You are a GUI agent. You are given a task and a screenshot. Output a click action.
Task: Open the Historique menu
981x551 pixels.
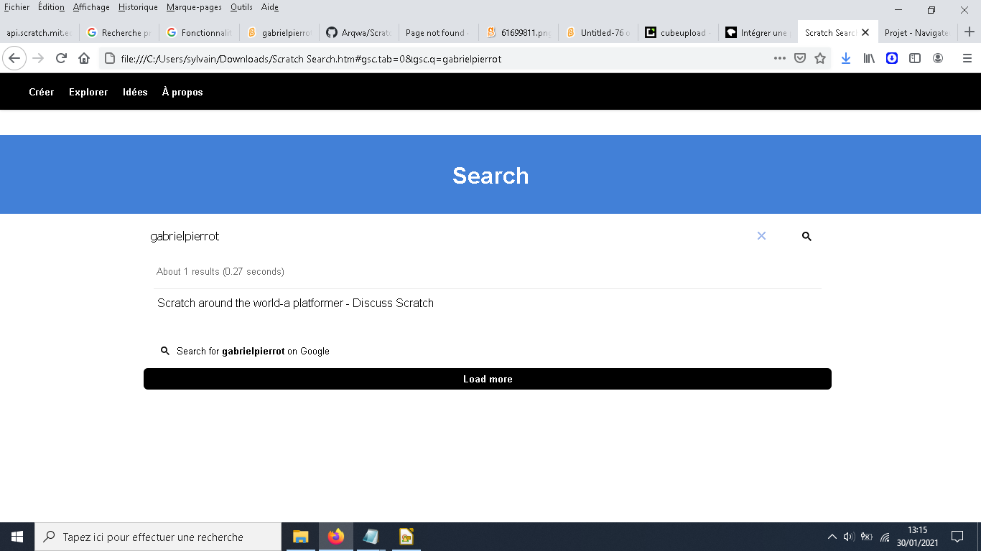click(x=138, y=7)
